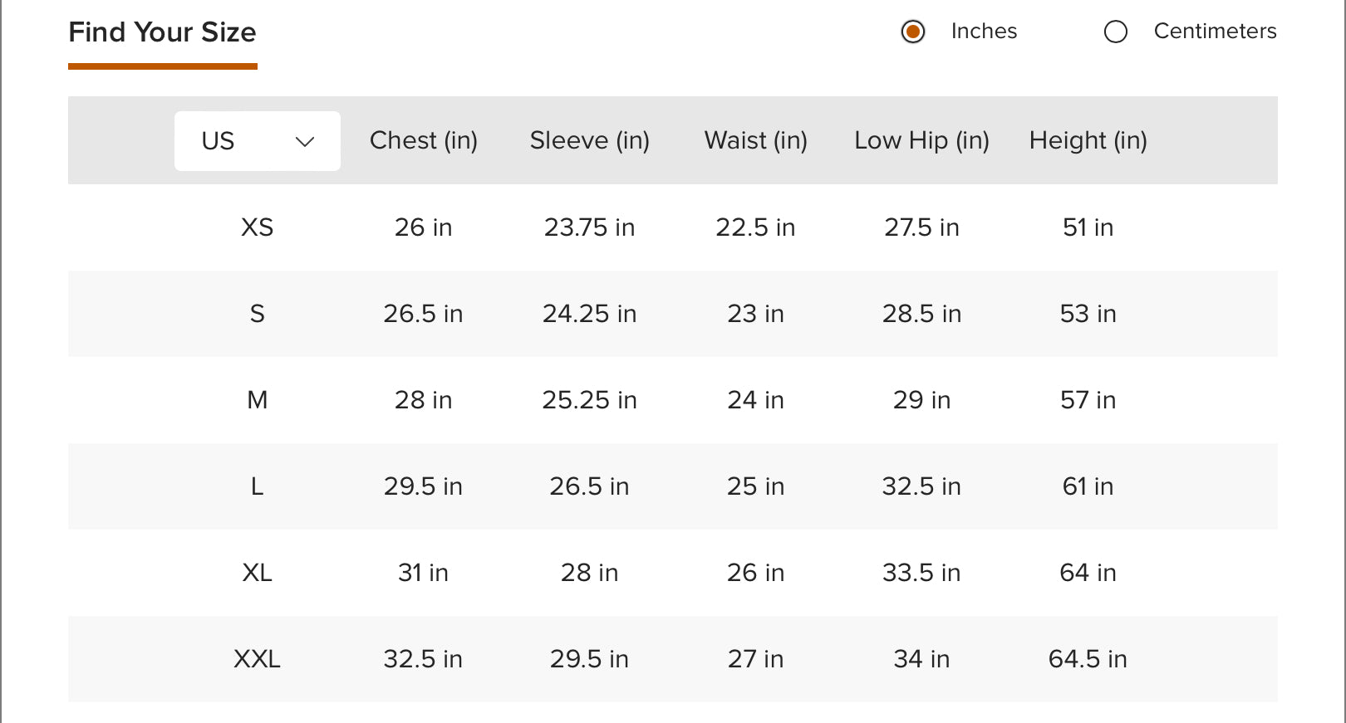
Task: Click the Chest (in) column header
Action: click(x=424, y=140)
